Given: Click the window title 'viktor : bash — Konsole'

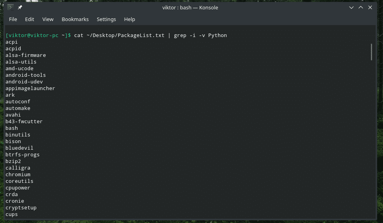Looking at the screenshot, I should pos(190,7).
